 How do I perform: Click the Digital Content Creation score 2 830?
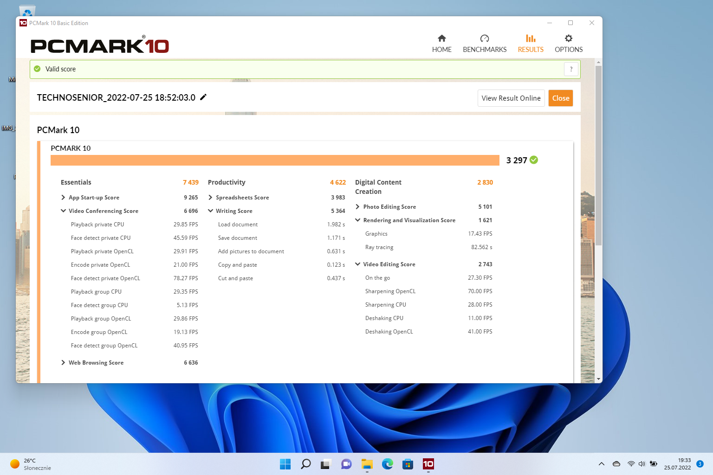coord(485,182)
